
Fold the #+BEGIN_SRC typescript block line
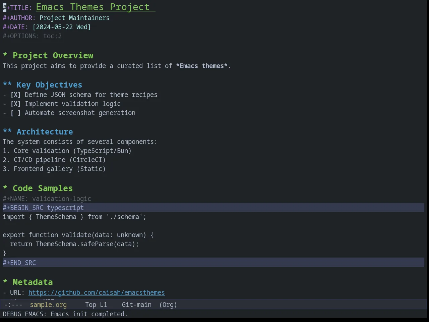213,208
